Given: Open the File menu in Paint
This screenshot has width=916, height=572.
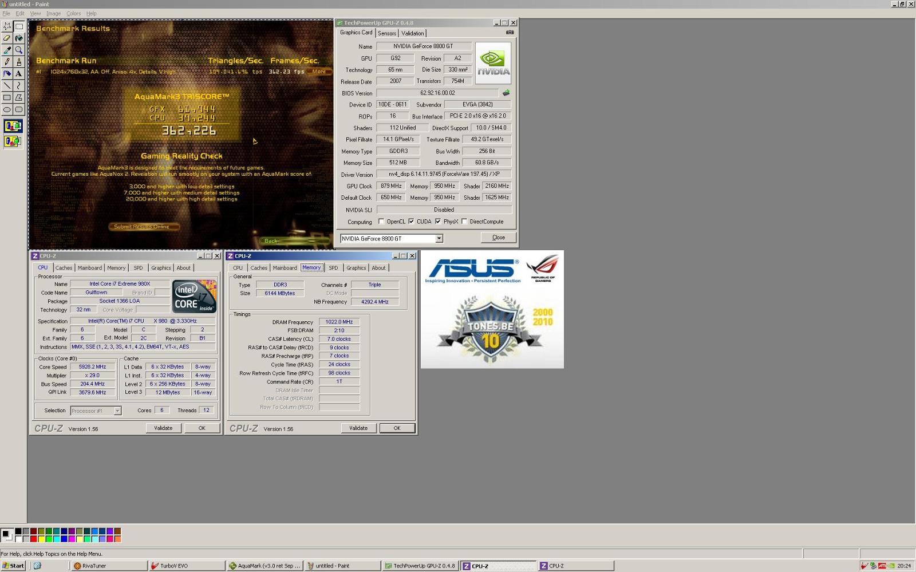Looking at the screenshot, I should coord(6,13).
